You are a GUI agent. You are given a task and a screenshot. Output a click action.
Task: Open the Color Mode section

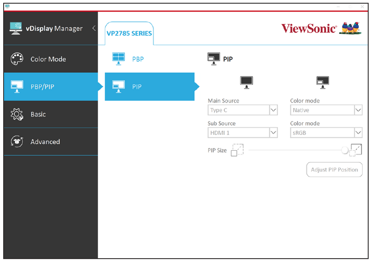click(x=51, y=59)
